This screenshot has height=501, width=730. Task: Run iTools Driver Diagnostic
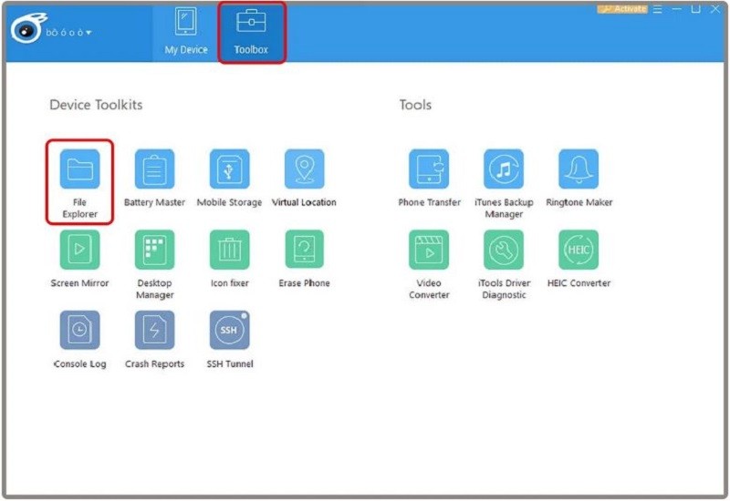504,250
